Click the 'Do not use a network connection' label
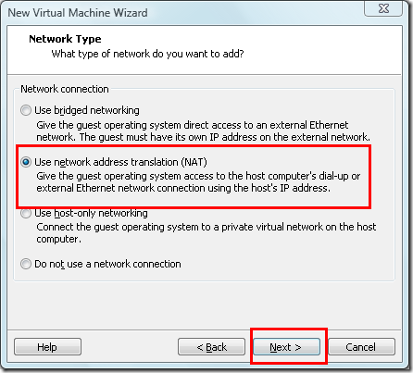The width and height of the screenshot is (413, 373). click(x=107, y=264)
